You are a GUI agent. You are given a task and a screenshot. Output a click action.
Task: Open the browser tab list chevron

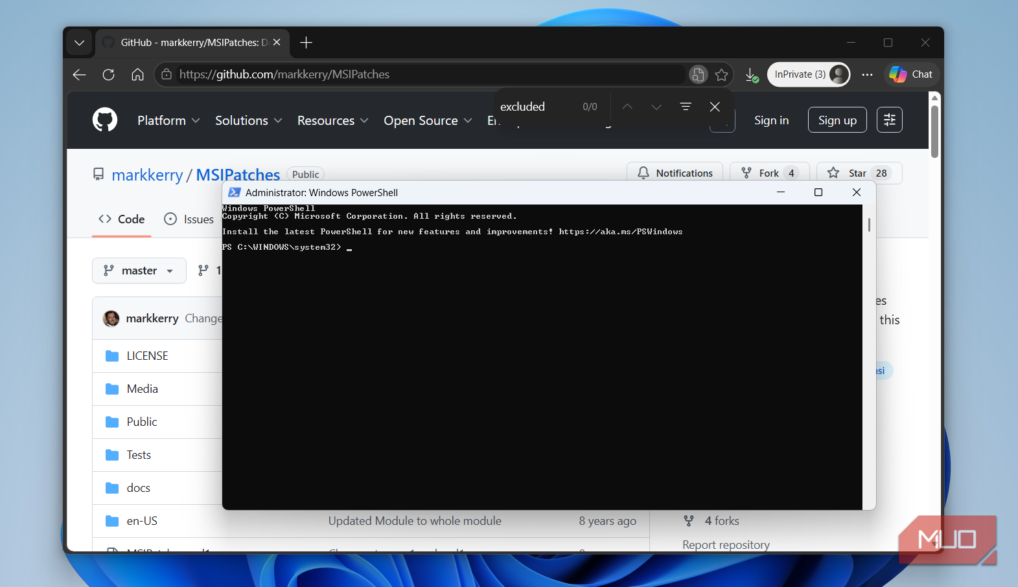coord(79,43)
